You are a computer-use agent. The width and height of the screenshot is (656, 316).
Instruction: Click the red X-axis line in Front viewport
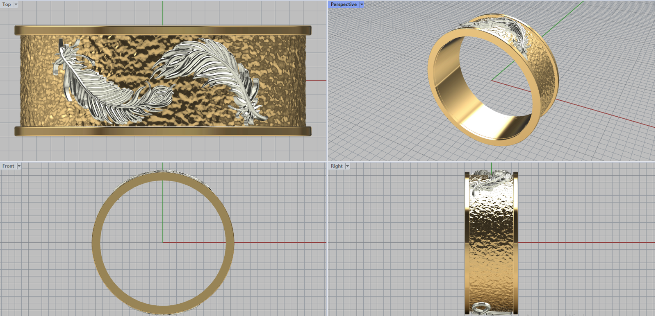click(279, 242)
